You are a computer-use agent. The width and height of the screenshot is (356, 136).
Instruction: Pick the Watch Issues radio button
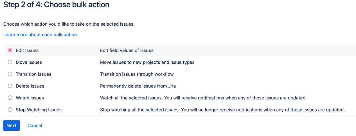10,98
